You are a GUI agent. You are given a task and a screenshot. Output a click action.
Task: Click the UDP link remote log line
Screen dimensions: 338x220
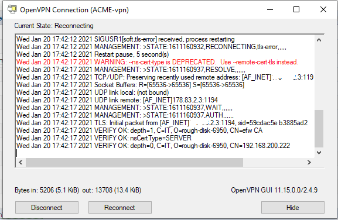coord(117,100)
